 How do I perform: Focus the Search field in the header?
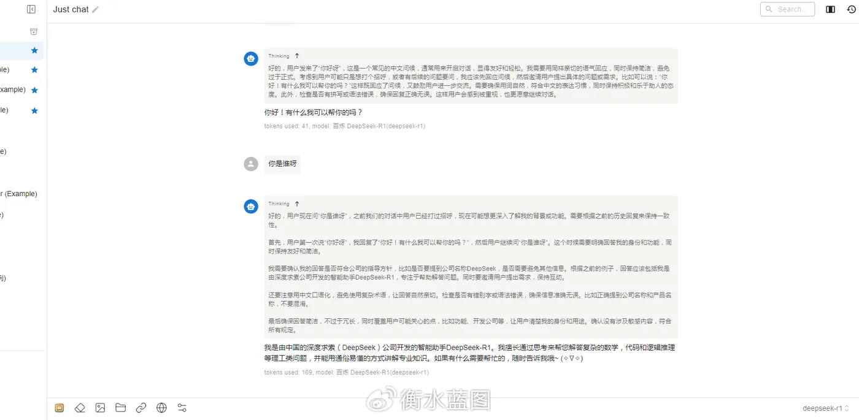click(787, 9)
